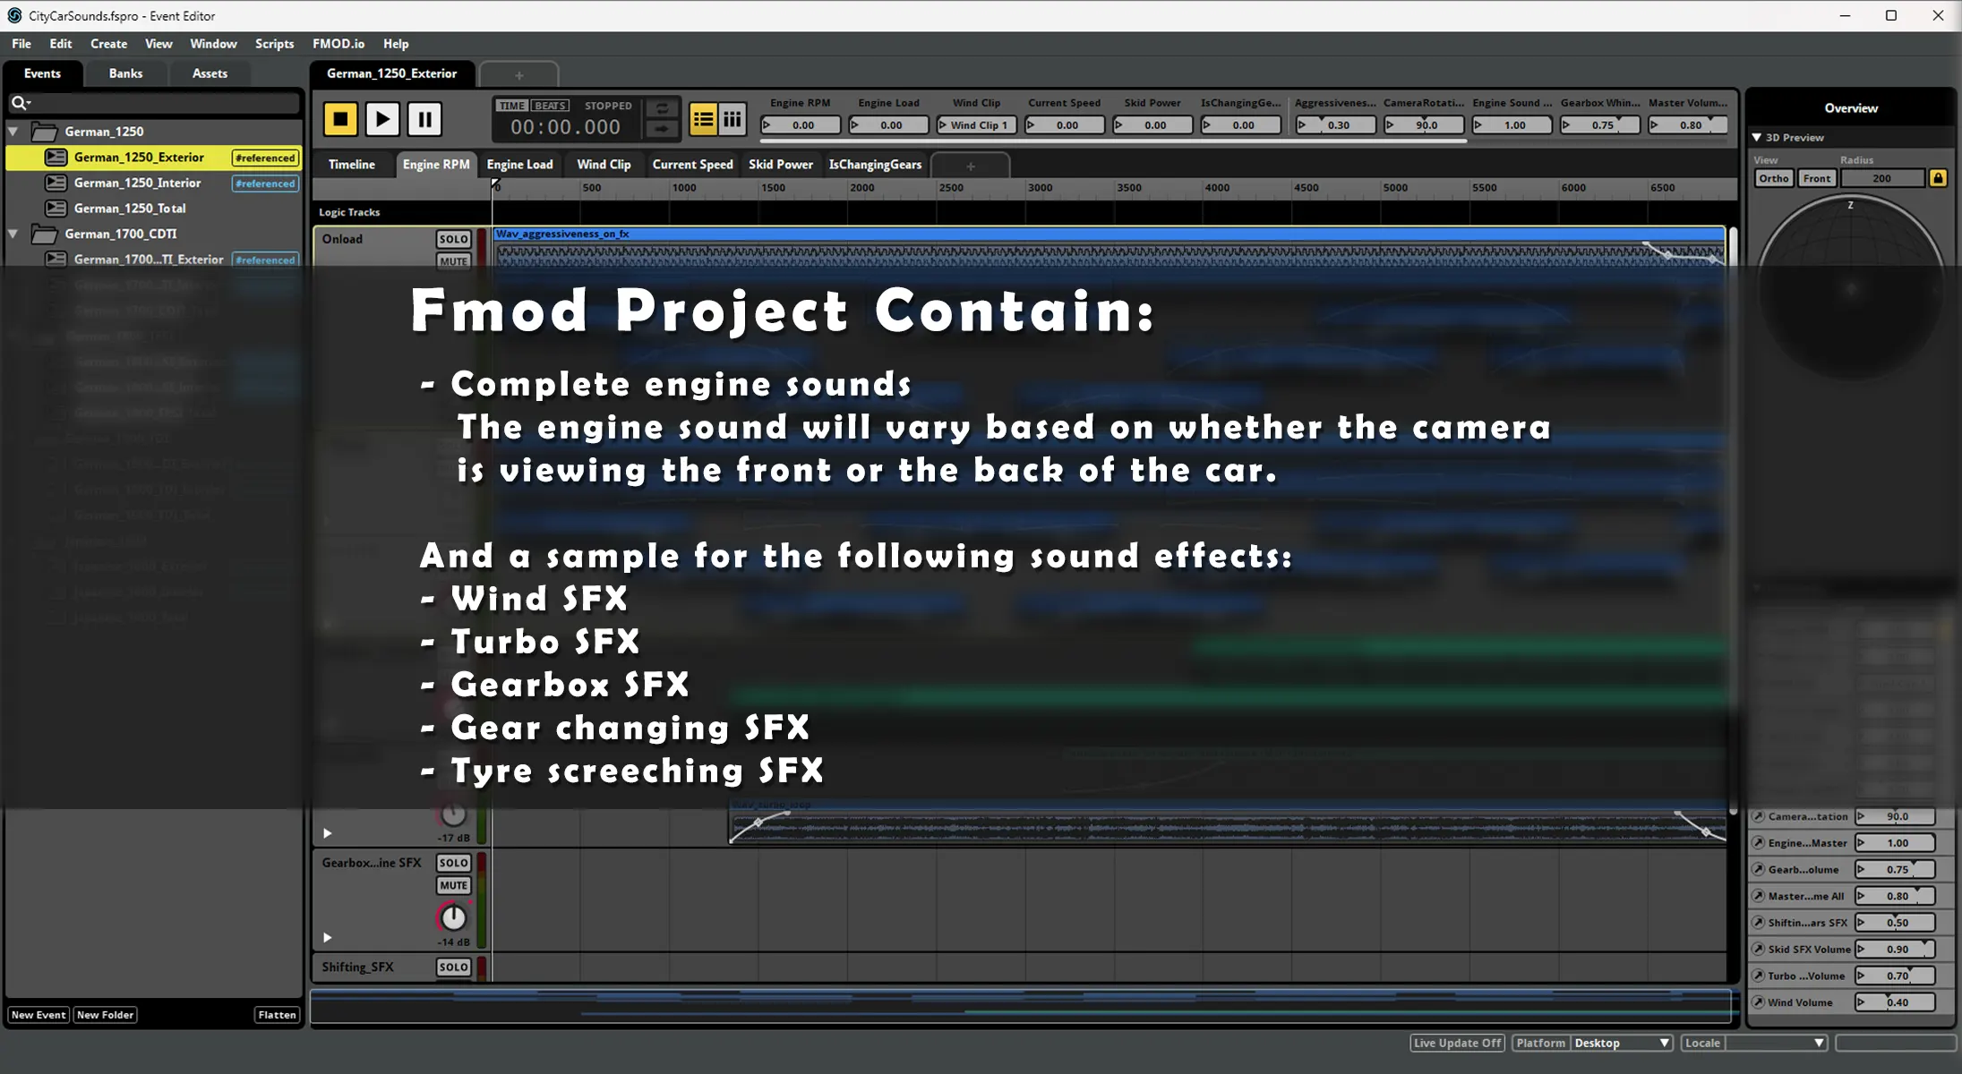Solo the Onload track
Screen dimensions: 1962x1074
pos(453,239)
